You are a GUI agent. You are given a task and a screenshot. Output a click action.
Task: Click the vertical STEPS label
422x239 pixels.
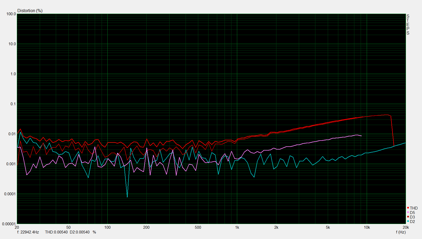pyautogui.click(x=408, y=24)
